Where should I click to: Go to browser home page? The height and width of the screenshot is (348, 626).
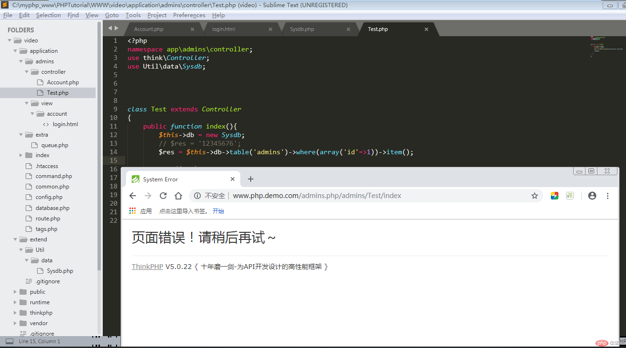[178, 196]
